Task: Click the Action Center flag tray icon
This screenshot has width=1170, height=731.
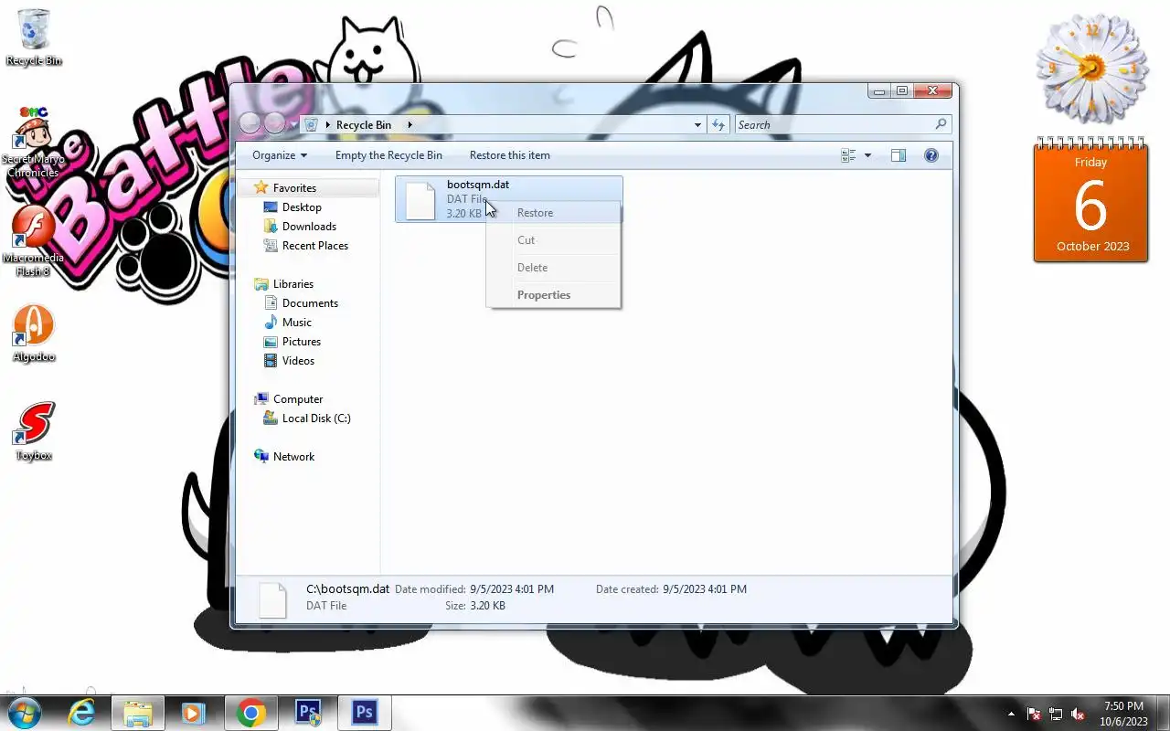Action: click(1034, 714)
